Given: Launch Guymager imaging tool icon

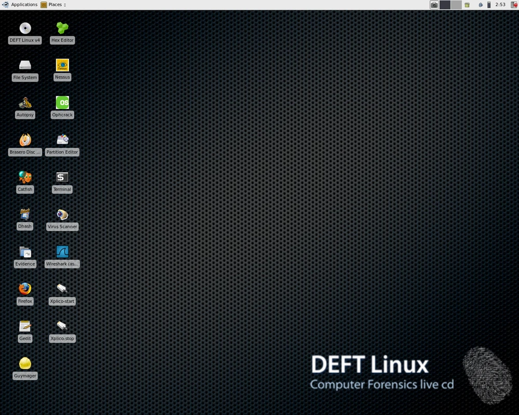Looking at the screenshot, I should pos(25,364).
